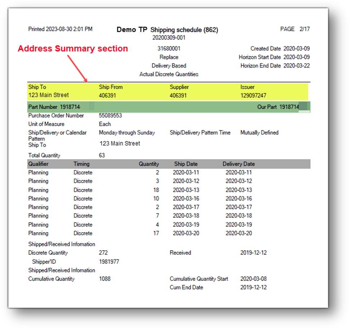Select 'Actual Discrete Quantities' text
This screenshot has height=328, width=349.
(x=169, y=74)
